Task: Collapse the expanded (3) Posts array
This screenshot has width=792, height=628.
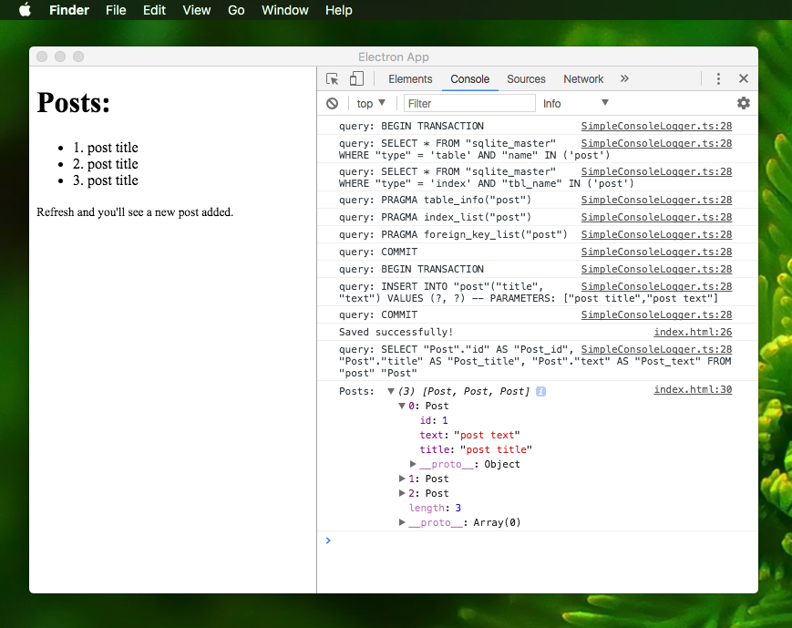Action: 391,389
